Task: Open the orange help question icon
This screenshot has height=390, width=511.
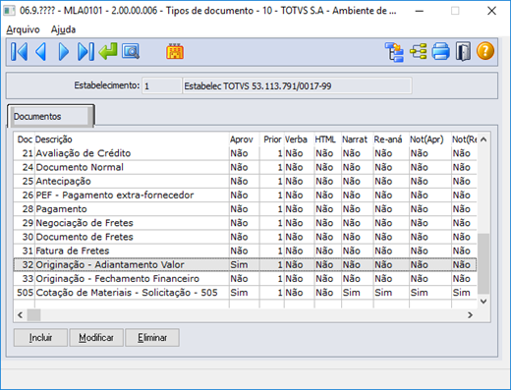Action: [485, 51]
